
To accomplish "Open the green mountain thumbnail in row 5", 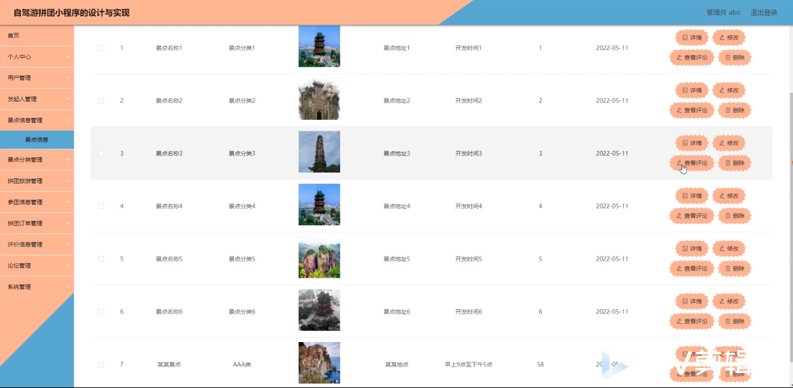I will (x=319, y=258).
